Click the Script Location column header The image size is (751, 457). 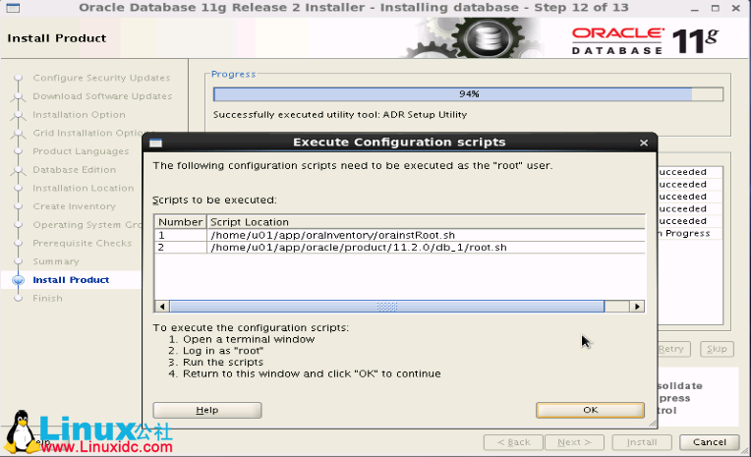pyautogui.click(x=426, y=222)
